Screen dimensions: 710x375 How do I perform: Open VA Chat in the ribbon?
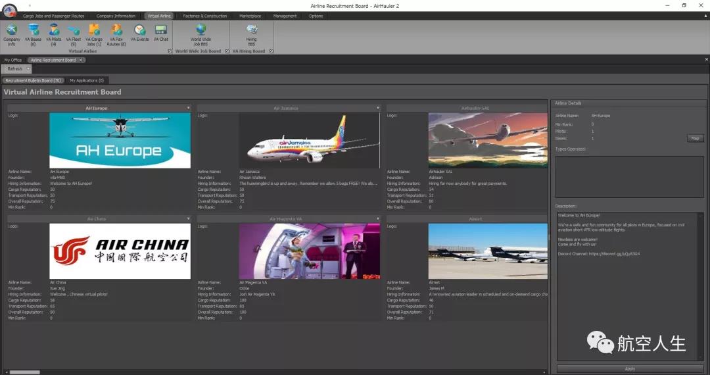(161, 33)
